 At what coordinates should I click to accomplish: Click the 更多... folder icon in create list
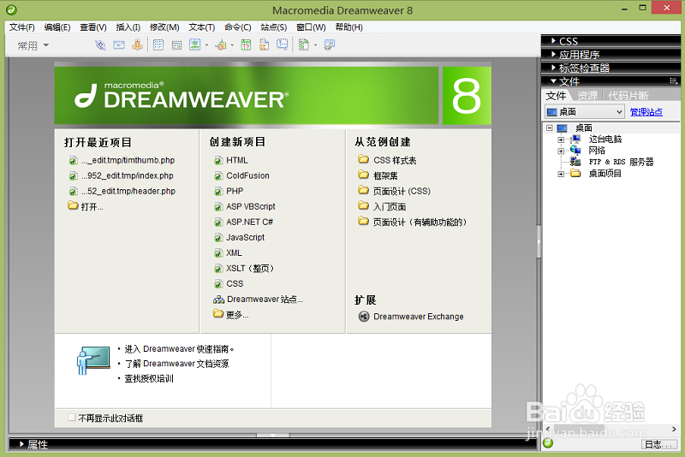(x=218, y=313)
